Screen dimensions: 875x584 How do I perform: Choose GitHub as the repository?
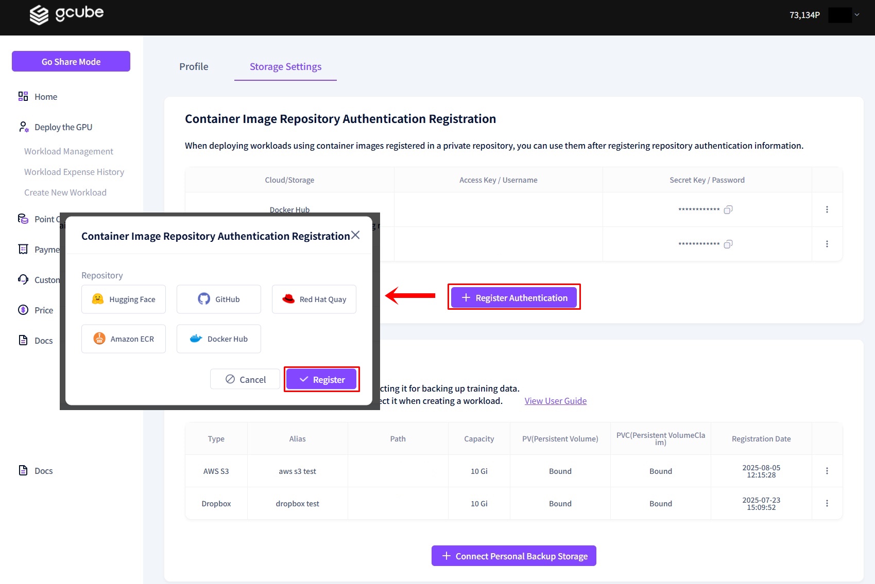[x=219, y=299]
